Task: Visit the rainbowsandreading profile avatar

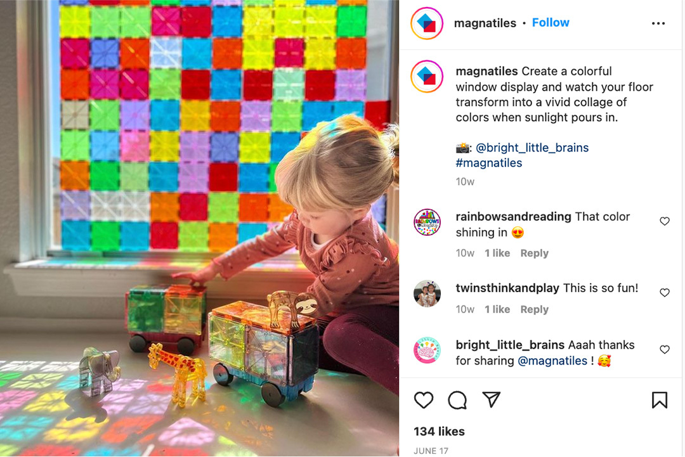Action: tap(427, 222)
